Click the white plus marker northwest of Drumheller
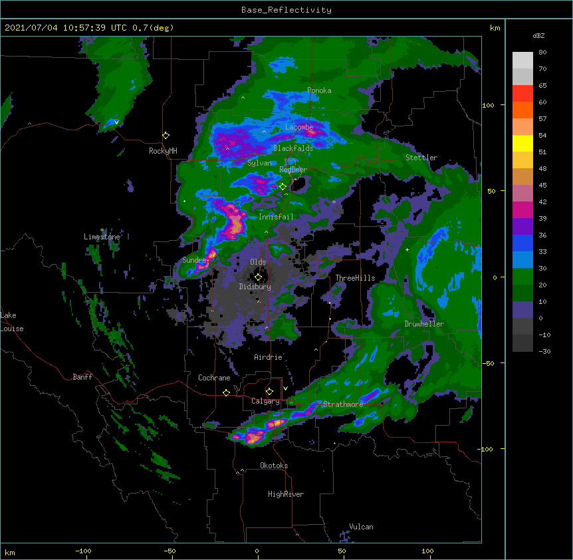 point(407,249)
